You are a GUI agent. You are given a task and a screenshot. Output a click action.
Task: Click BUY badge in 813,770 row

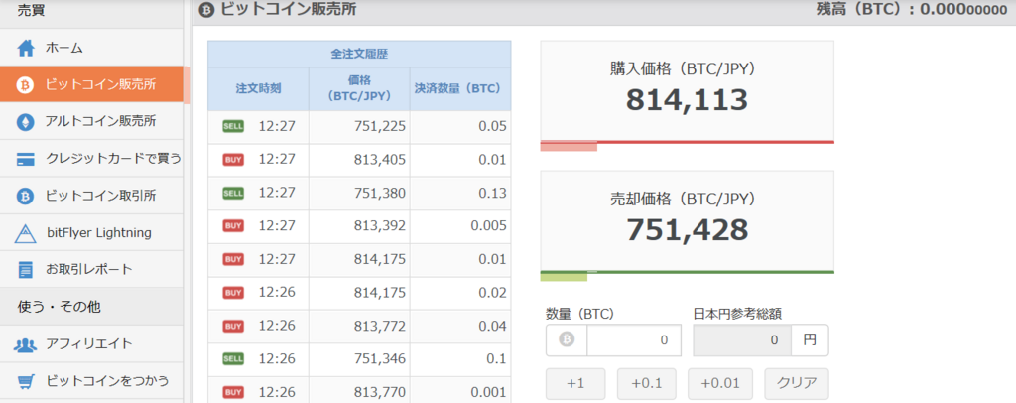point(233,393)
